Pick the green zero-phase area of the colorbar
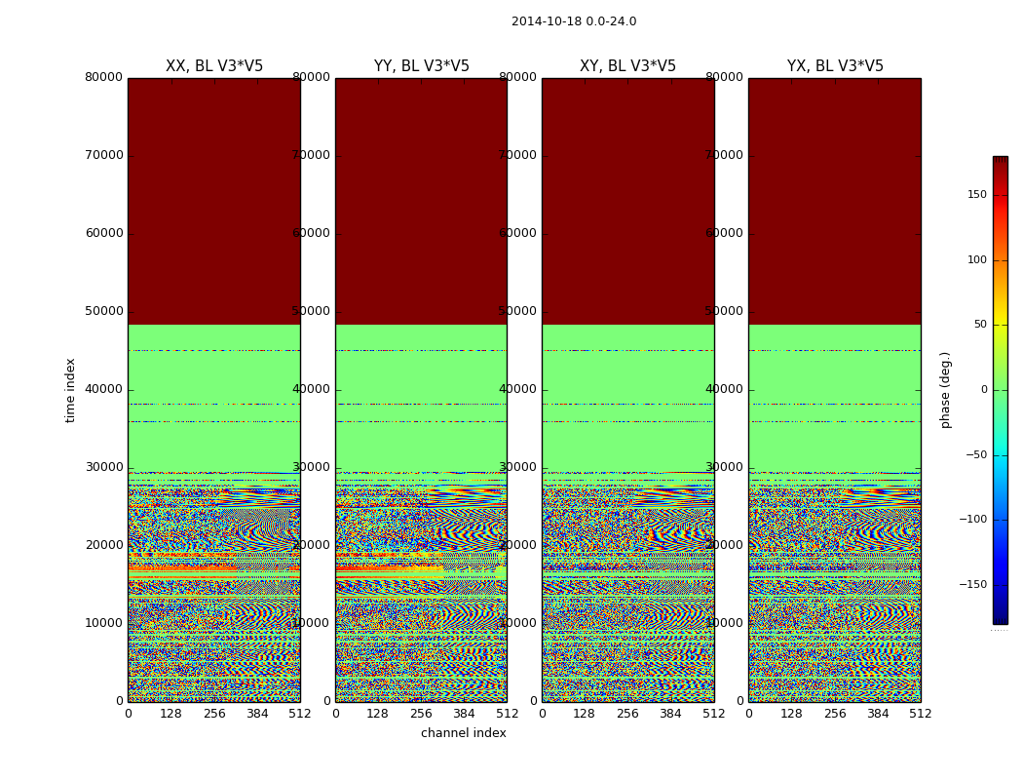The width and height of the screenshot is (1023, 780). (1000, 390)
